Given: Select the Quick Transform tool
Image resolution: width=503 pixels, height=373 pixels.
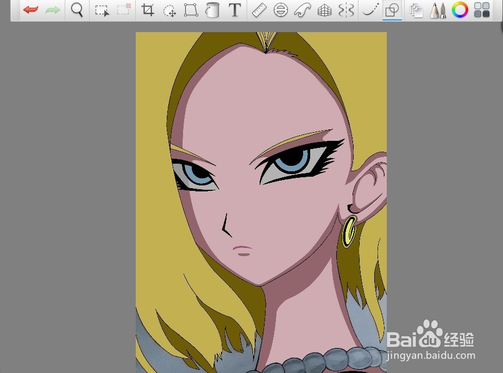Looking at the screenshot, I should (169, 10).
